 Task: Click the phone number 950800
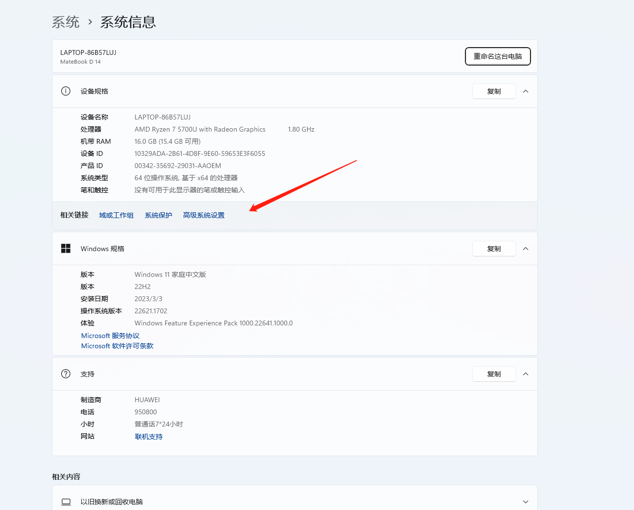tap(146, 412)
